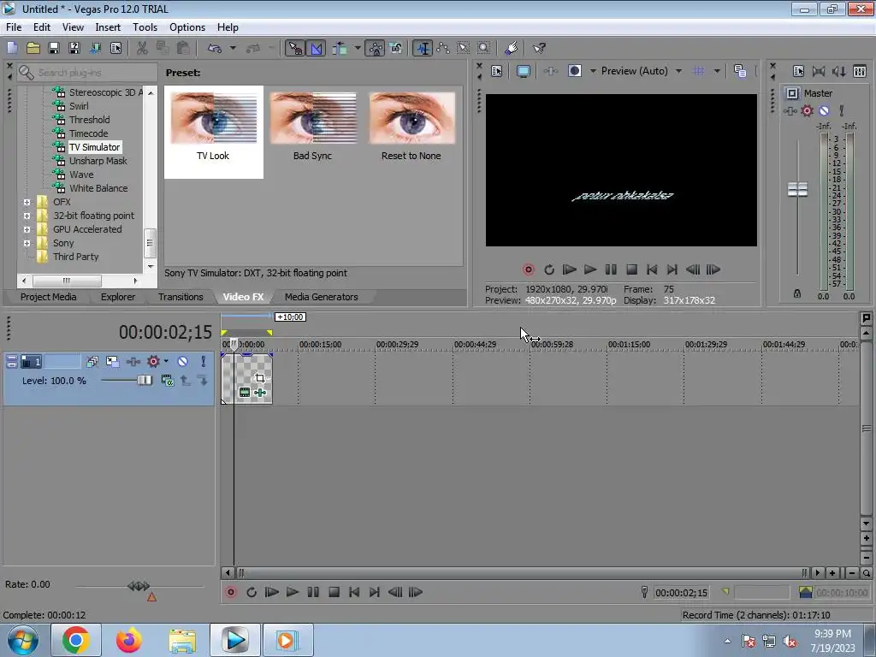Click the What's This help icon
This screenshot has height=657, width=876.
coord(539,49)
